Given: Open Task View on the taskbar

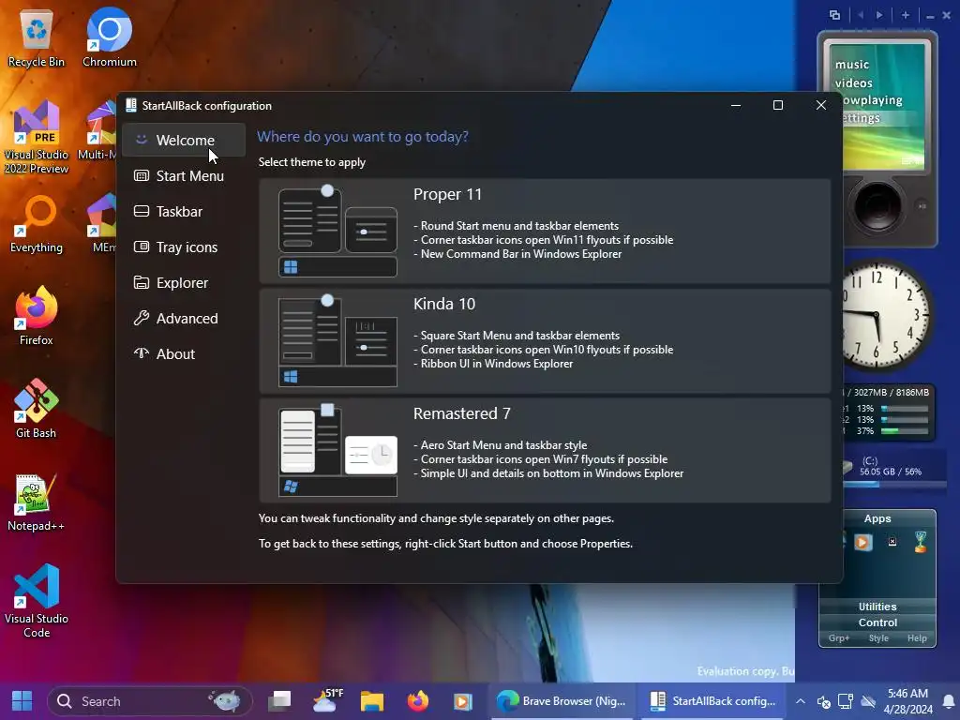Looking at the screenshot, I should point(279,701).
